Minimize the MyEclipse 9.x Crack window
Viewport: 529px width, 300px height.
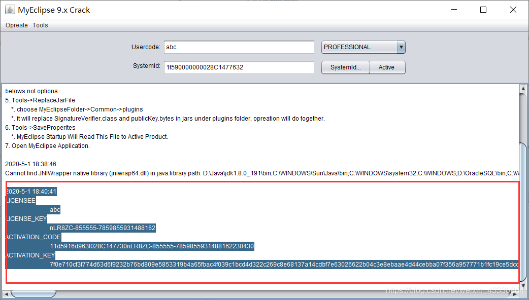[x=454, y=10]
